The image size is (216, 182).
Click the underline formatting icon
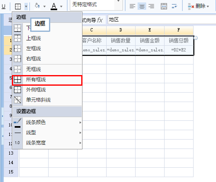pos(3,7)
